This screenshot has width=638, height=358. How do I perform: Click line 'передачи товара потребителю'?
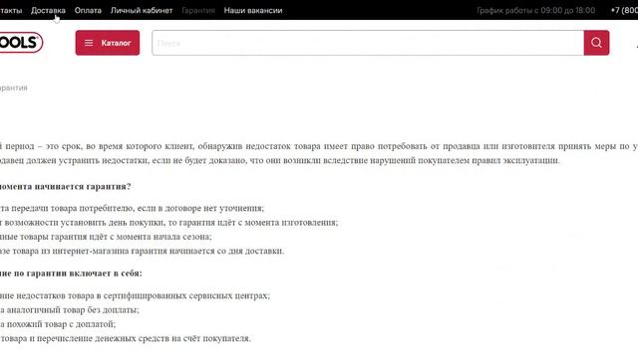coord(132,208)
